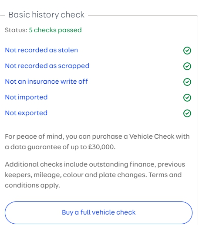199x225 pixels.
Task: Select the Not an insurance write off link
Action: (x=46, y=82)
